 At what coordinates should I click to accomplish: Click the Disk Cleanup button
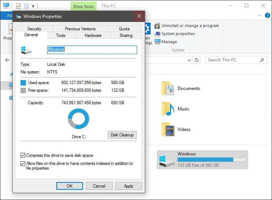(122, 135)
